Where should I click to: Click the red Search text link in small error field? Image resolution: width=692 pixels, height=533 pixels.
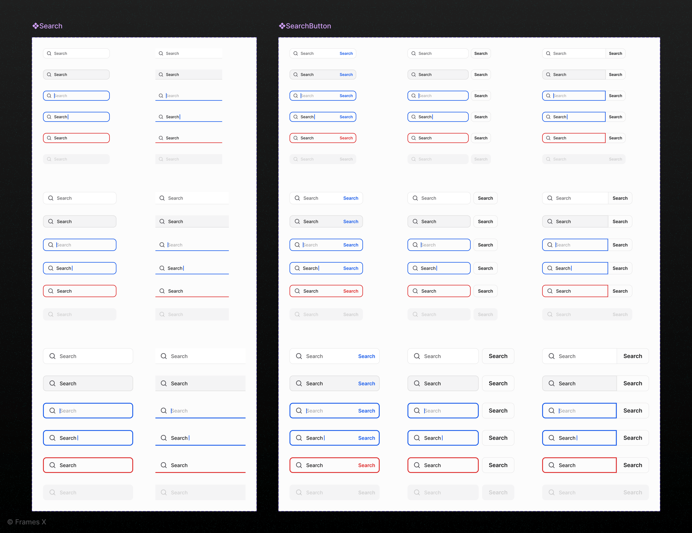pyautogui.click(x=346, y=138)
